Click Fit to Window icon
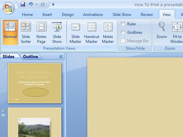 [x=177, y=27]
